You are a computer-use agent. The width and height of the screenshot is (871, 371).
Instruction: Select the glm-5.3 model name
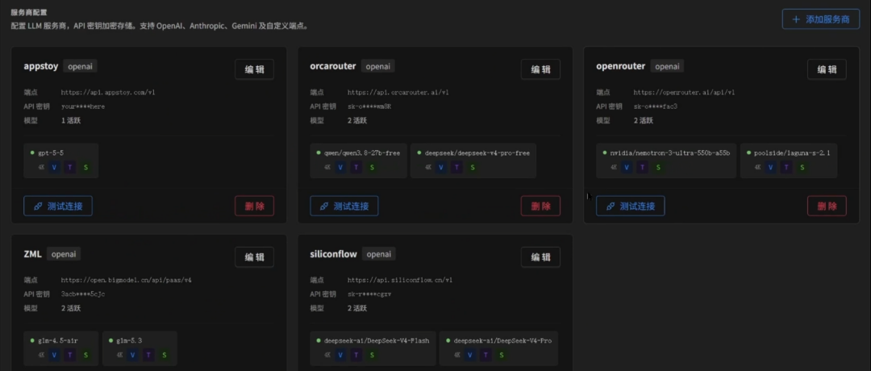click(x=129, y=340)
